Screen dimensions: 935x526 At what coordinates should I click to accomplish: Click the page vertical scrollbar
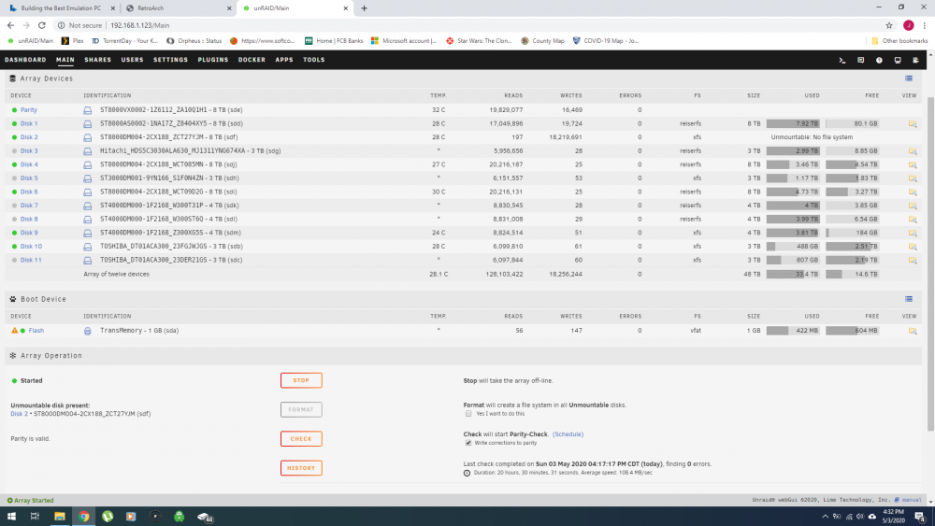[930, 263]
